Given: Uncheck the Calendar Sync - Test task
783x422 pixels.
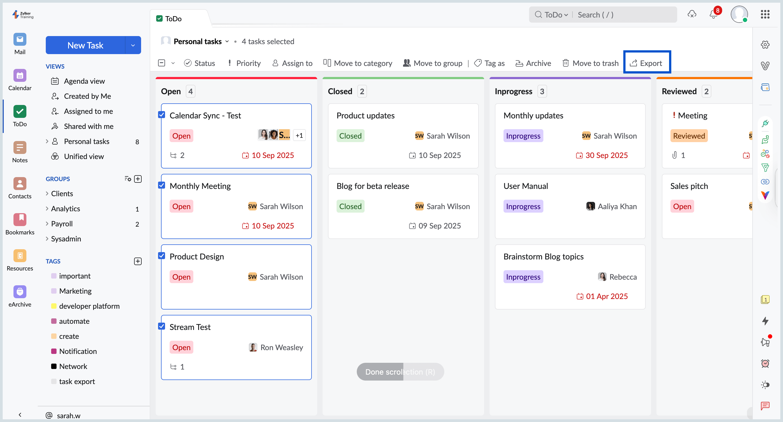Looking at the screenshot, I should point(162,115).
